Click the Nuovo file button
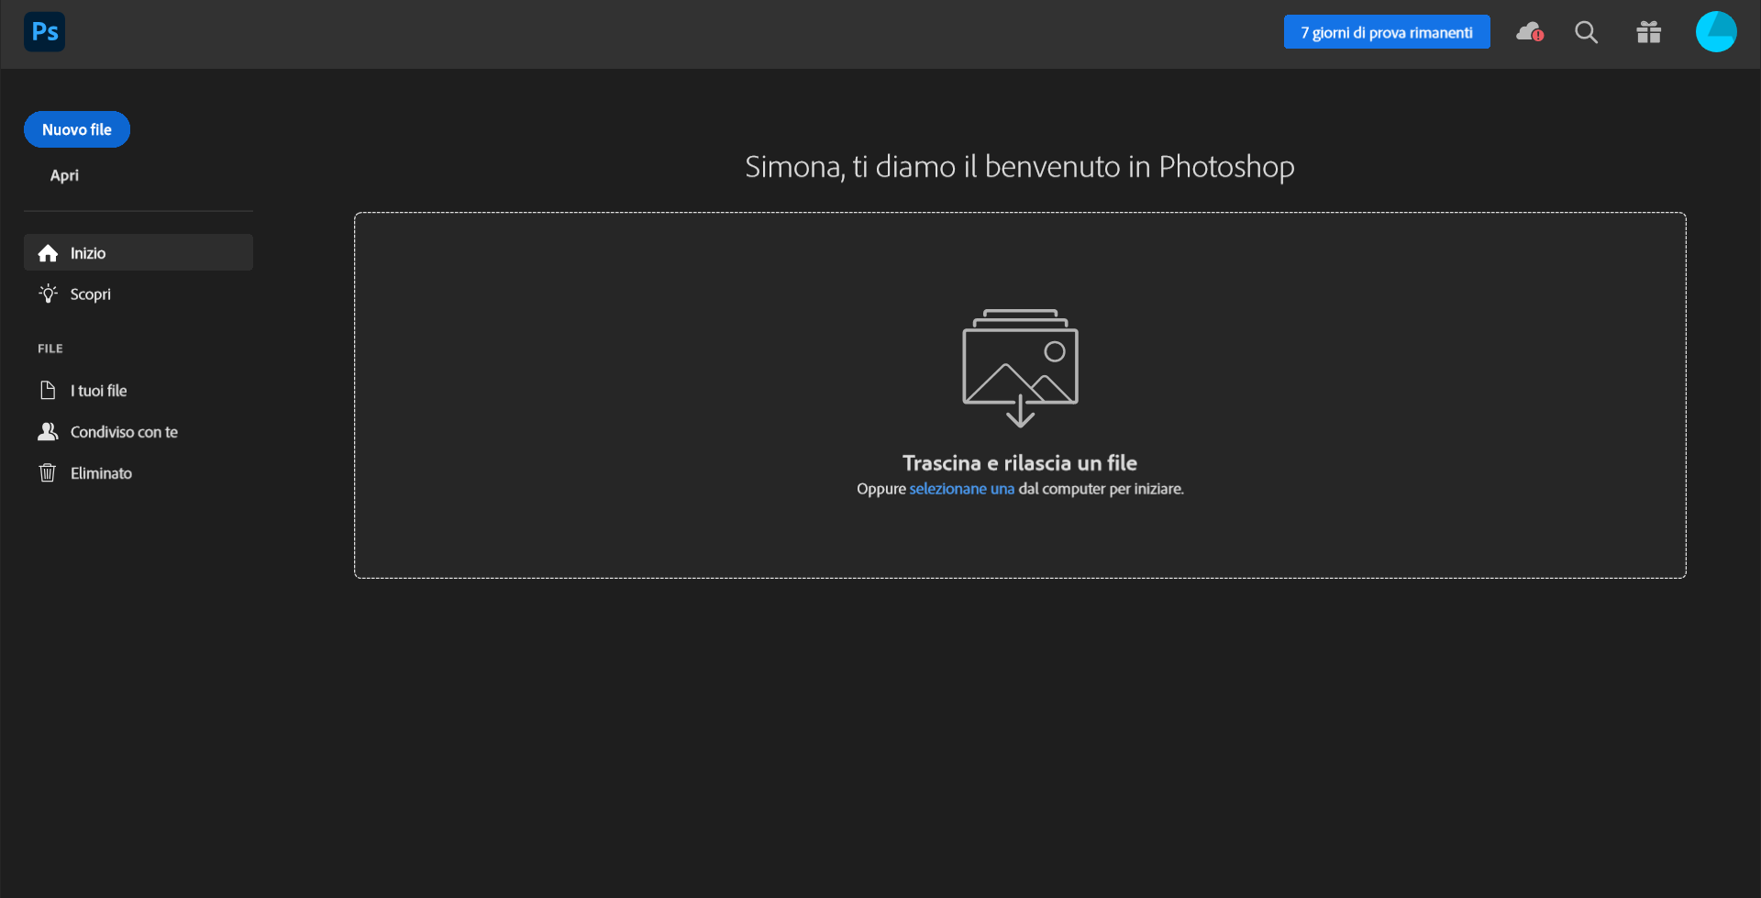 tap(76, 129)
